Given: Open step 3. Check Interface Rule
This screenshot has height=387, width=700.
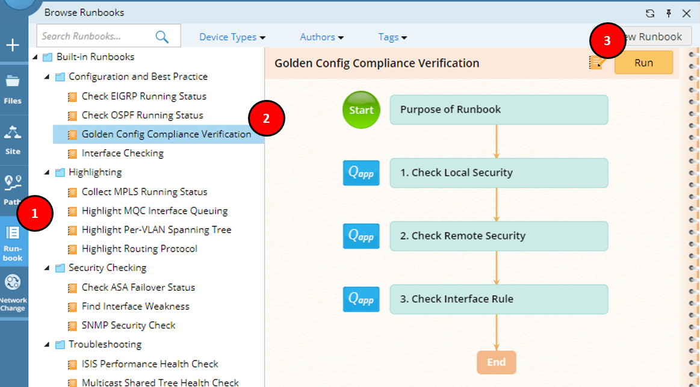Looking at the screenshot, I should [x=498, y=299].
